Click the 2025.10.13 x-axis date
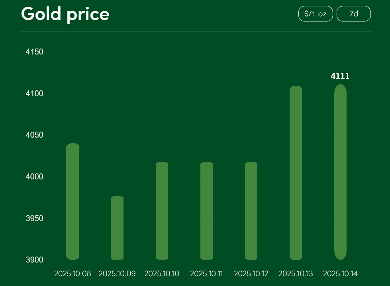The width and height of the screenshot is (390, 286). pyautogui.click(x=296, y=274)
